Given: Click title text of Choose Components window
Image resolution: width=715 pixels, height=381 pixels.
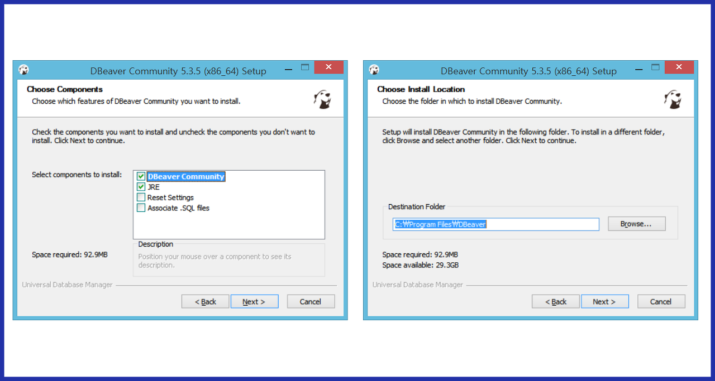Looking at the screenshot, I should point(178,71).
